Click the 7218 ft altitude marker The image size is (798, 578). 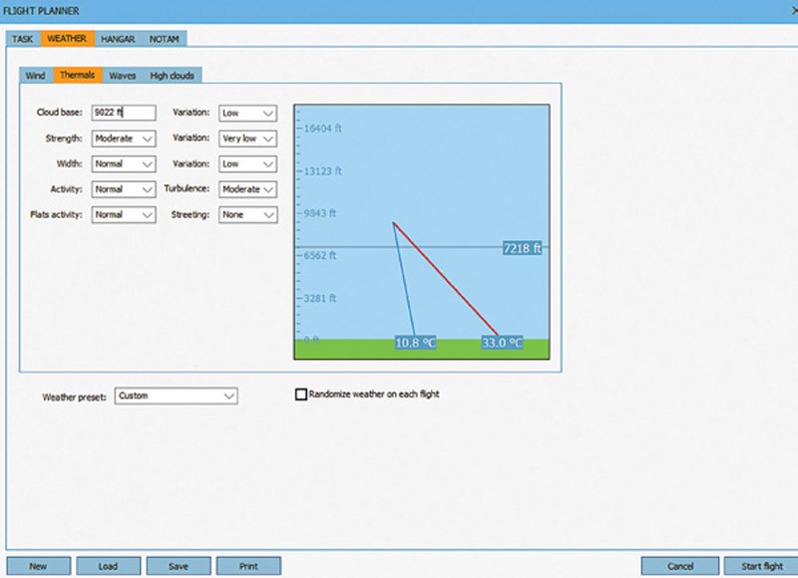coord(522,248)
